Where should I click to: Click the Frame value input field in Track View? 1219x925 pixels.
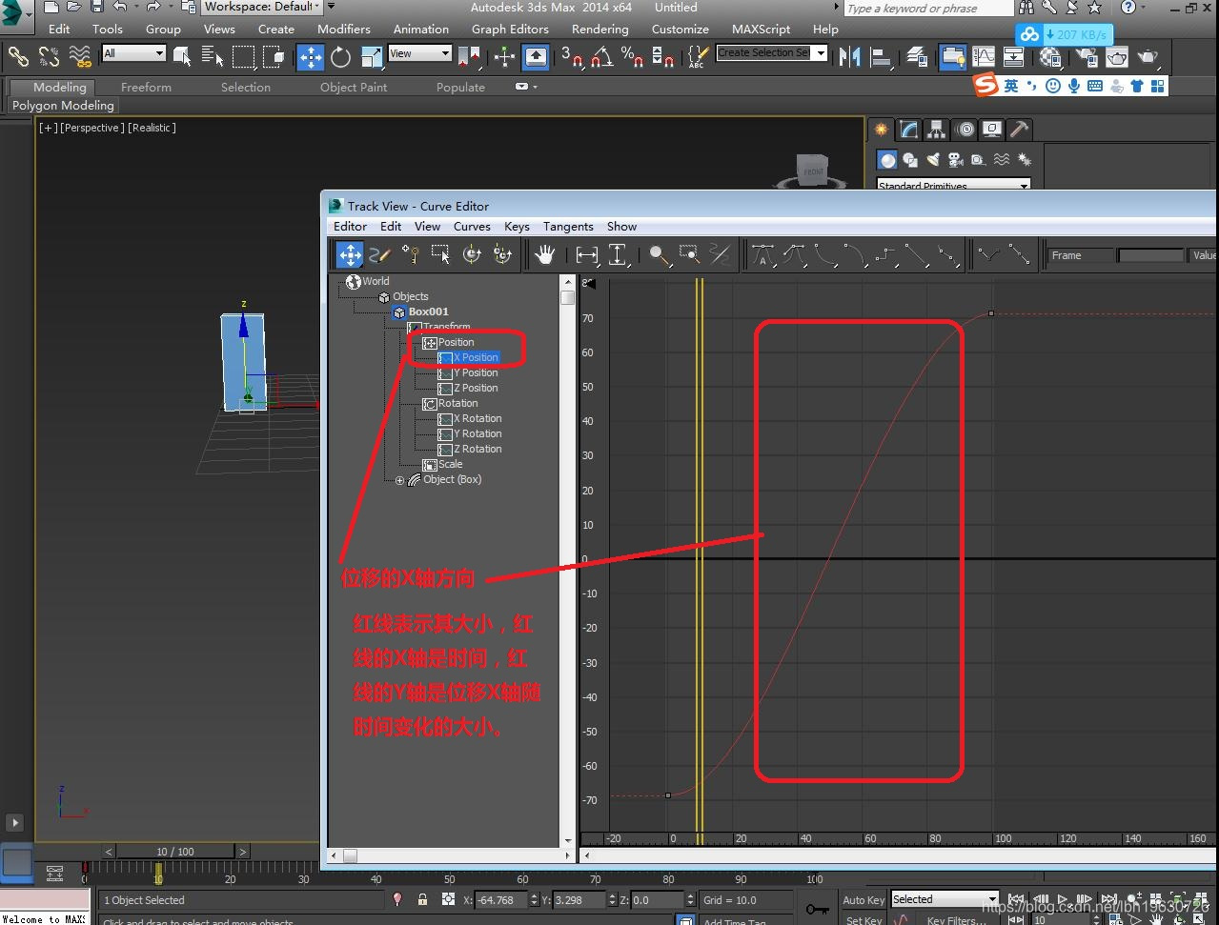coord(1150,255)
